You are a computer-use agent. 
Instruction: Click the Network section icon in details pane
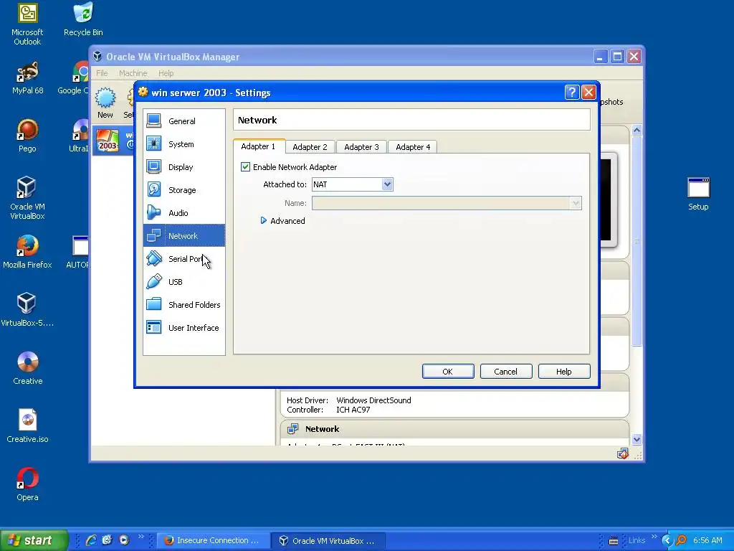click(x=292, y=429)
